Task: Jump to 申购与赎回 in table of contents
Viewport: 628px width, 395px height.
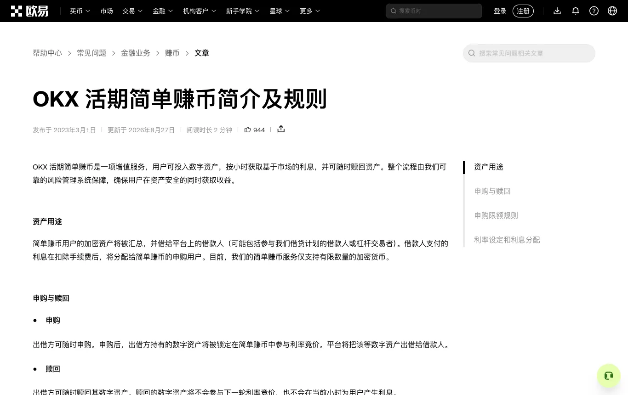Action: click(x=492, y=191)
